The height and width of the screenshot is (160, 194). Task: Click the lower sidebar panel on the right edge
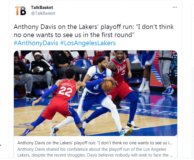tap(193, 112)
